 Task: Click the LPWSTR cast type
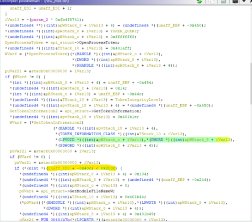(x=149, y=203)
